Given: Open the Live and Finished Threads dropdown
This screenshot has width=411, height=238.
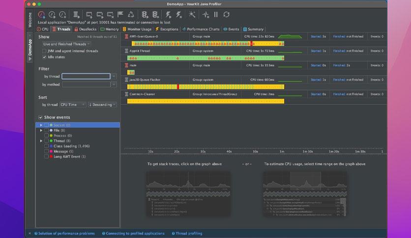Looking at the screenshot, I should tap(67, 44).
